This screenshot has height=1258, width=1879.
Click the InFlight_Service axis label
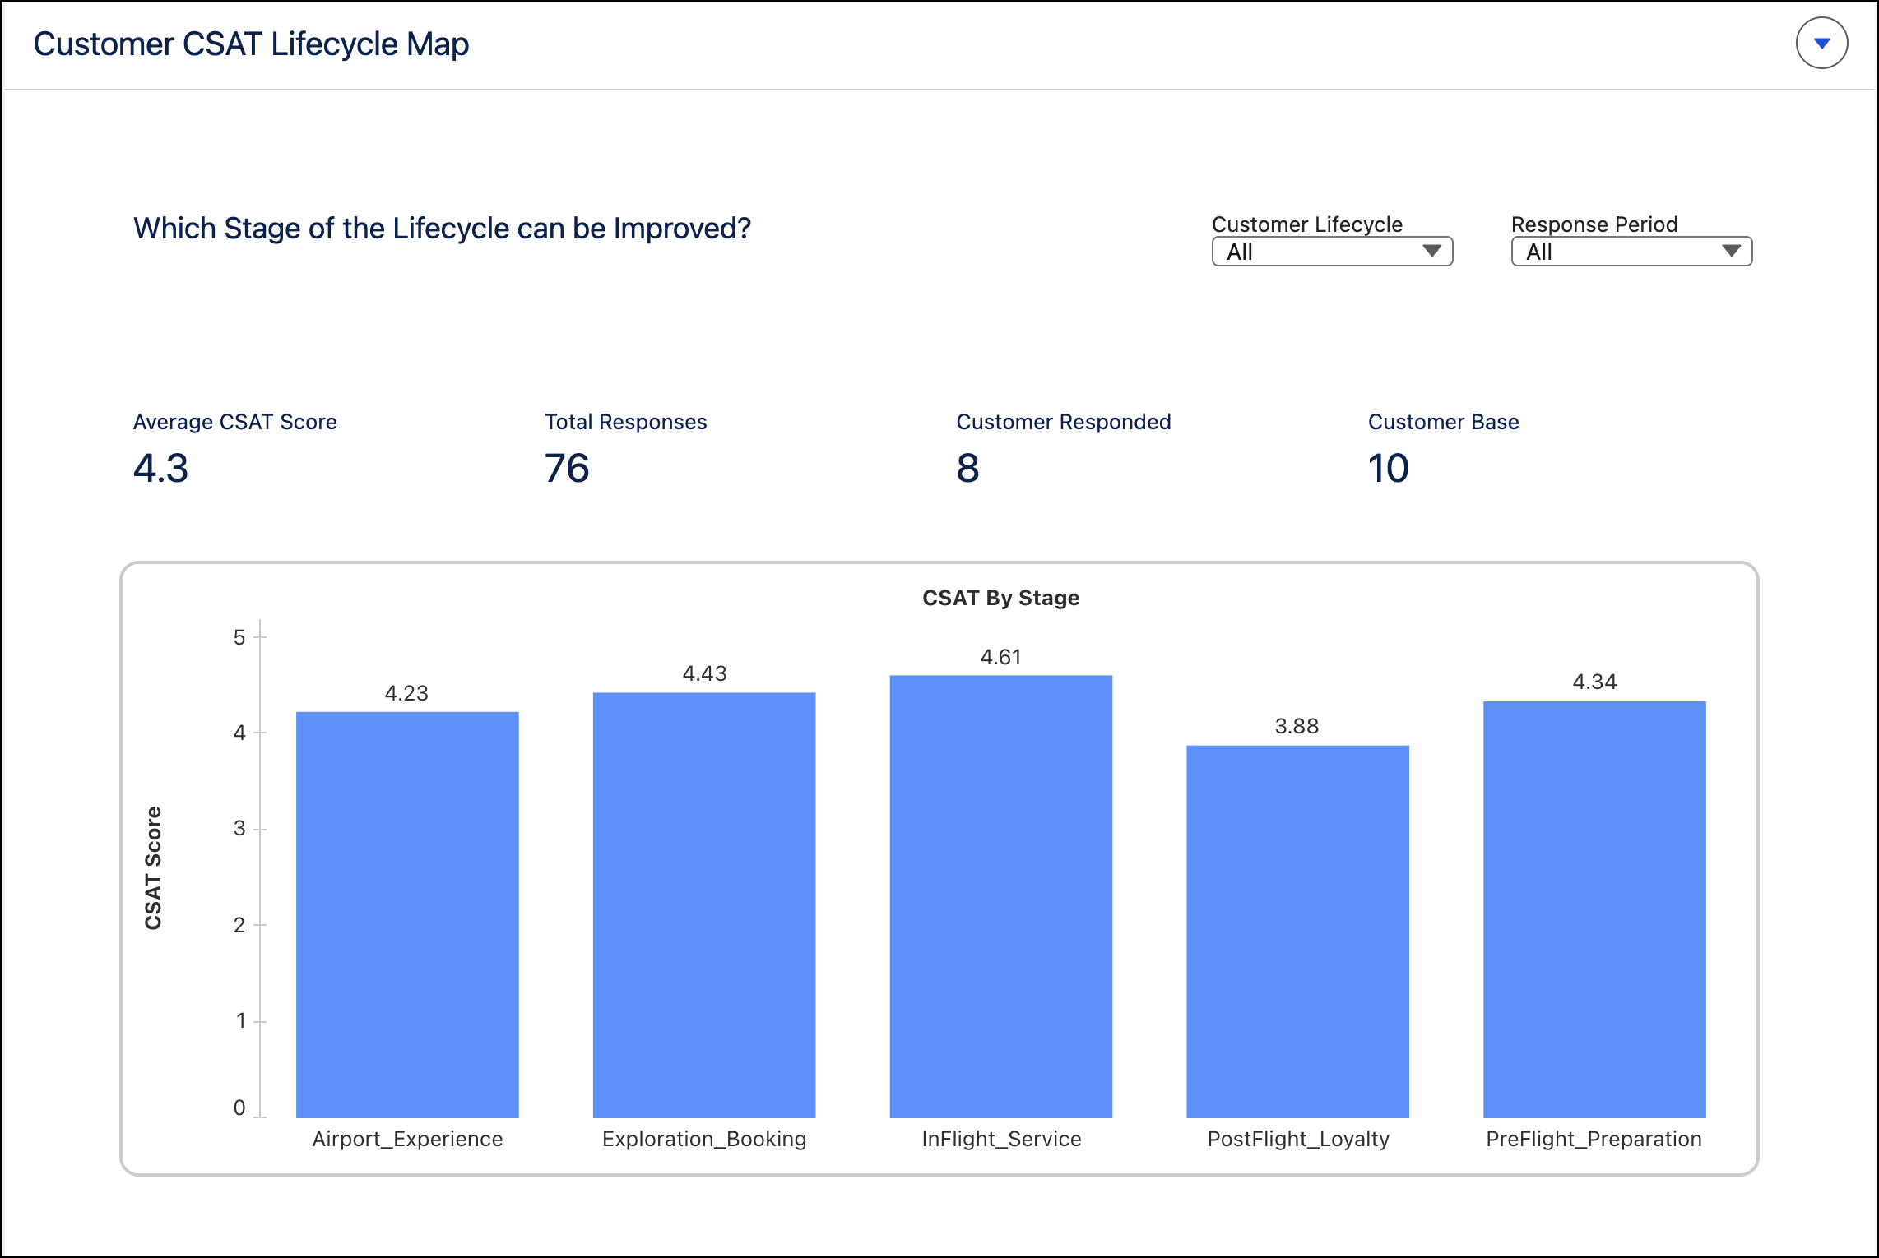(x=1001, y=1139)
